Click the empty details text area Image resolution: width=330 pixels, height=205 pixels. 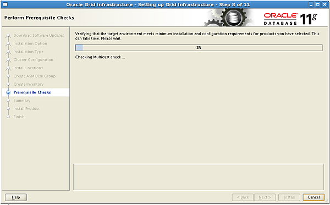(199, 177)
